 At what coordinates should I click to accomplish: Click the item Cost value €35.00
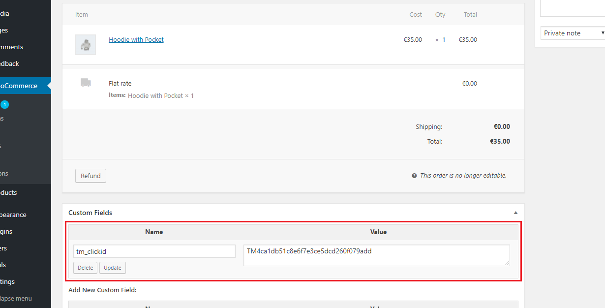click(413, 39)
